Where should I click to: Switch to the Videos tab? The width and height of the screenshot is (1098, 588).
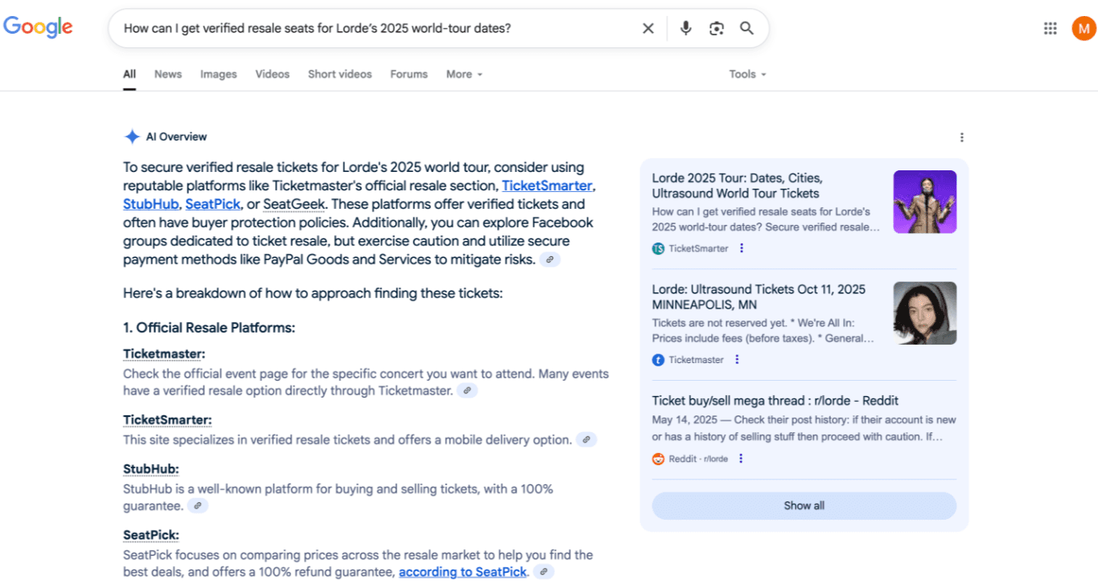click(273, 74)
